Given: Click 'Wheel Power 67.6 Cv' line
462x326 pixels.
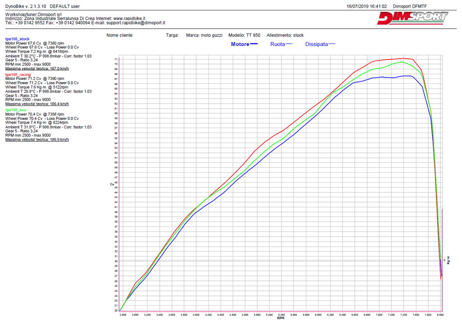Looking at the screenshot, I should coord(42,47).
